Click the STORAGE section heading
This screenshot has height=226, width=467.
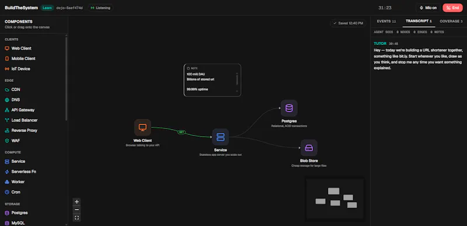point(12,204)
